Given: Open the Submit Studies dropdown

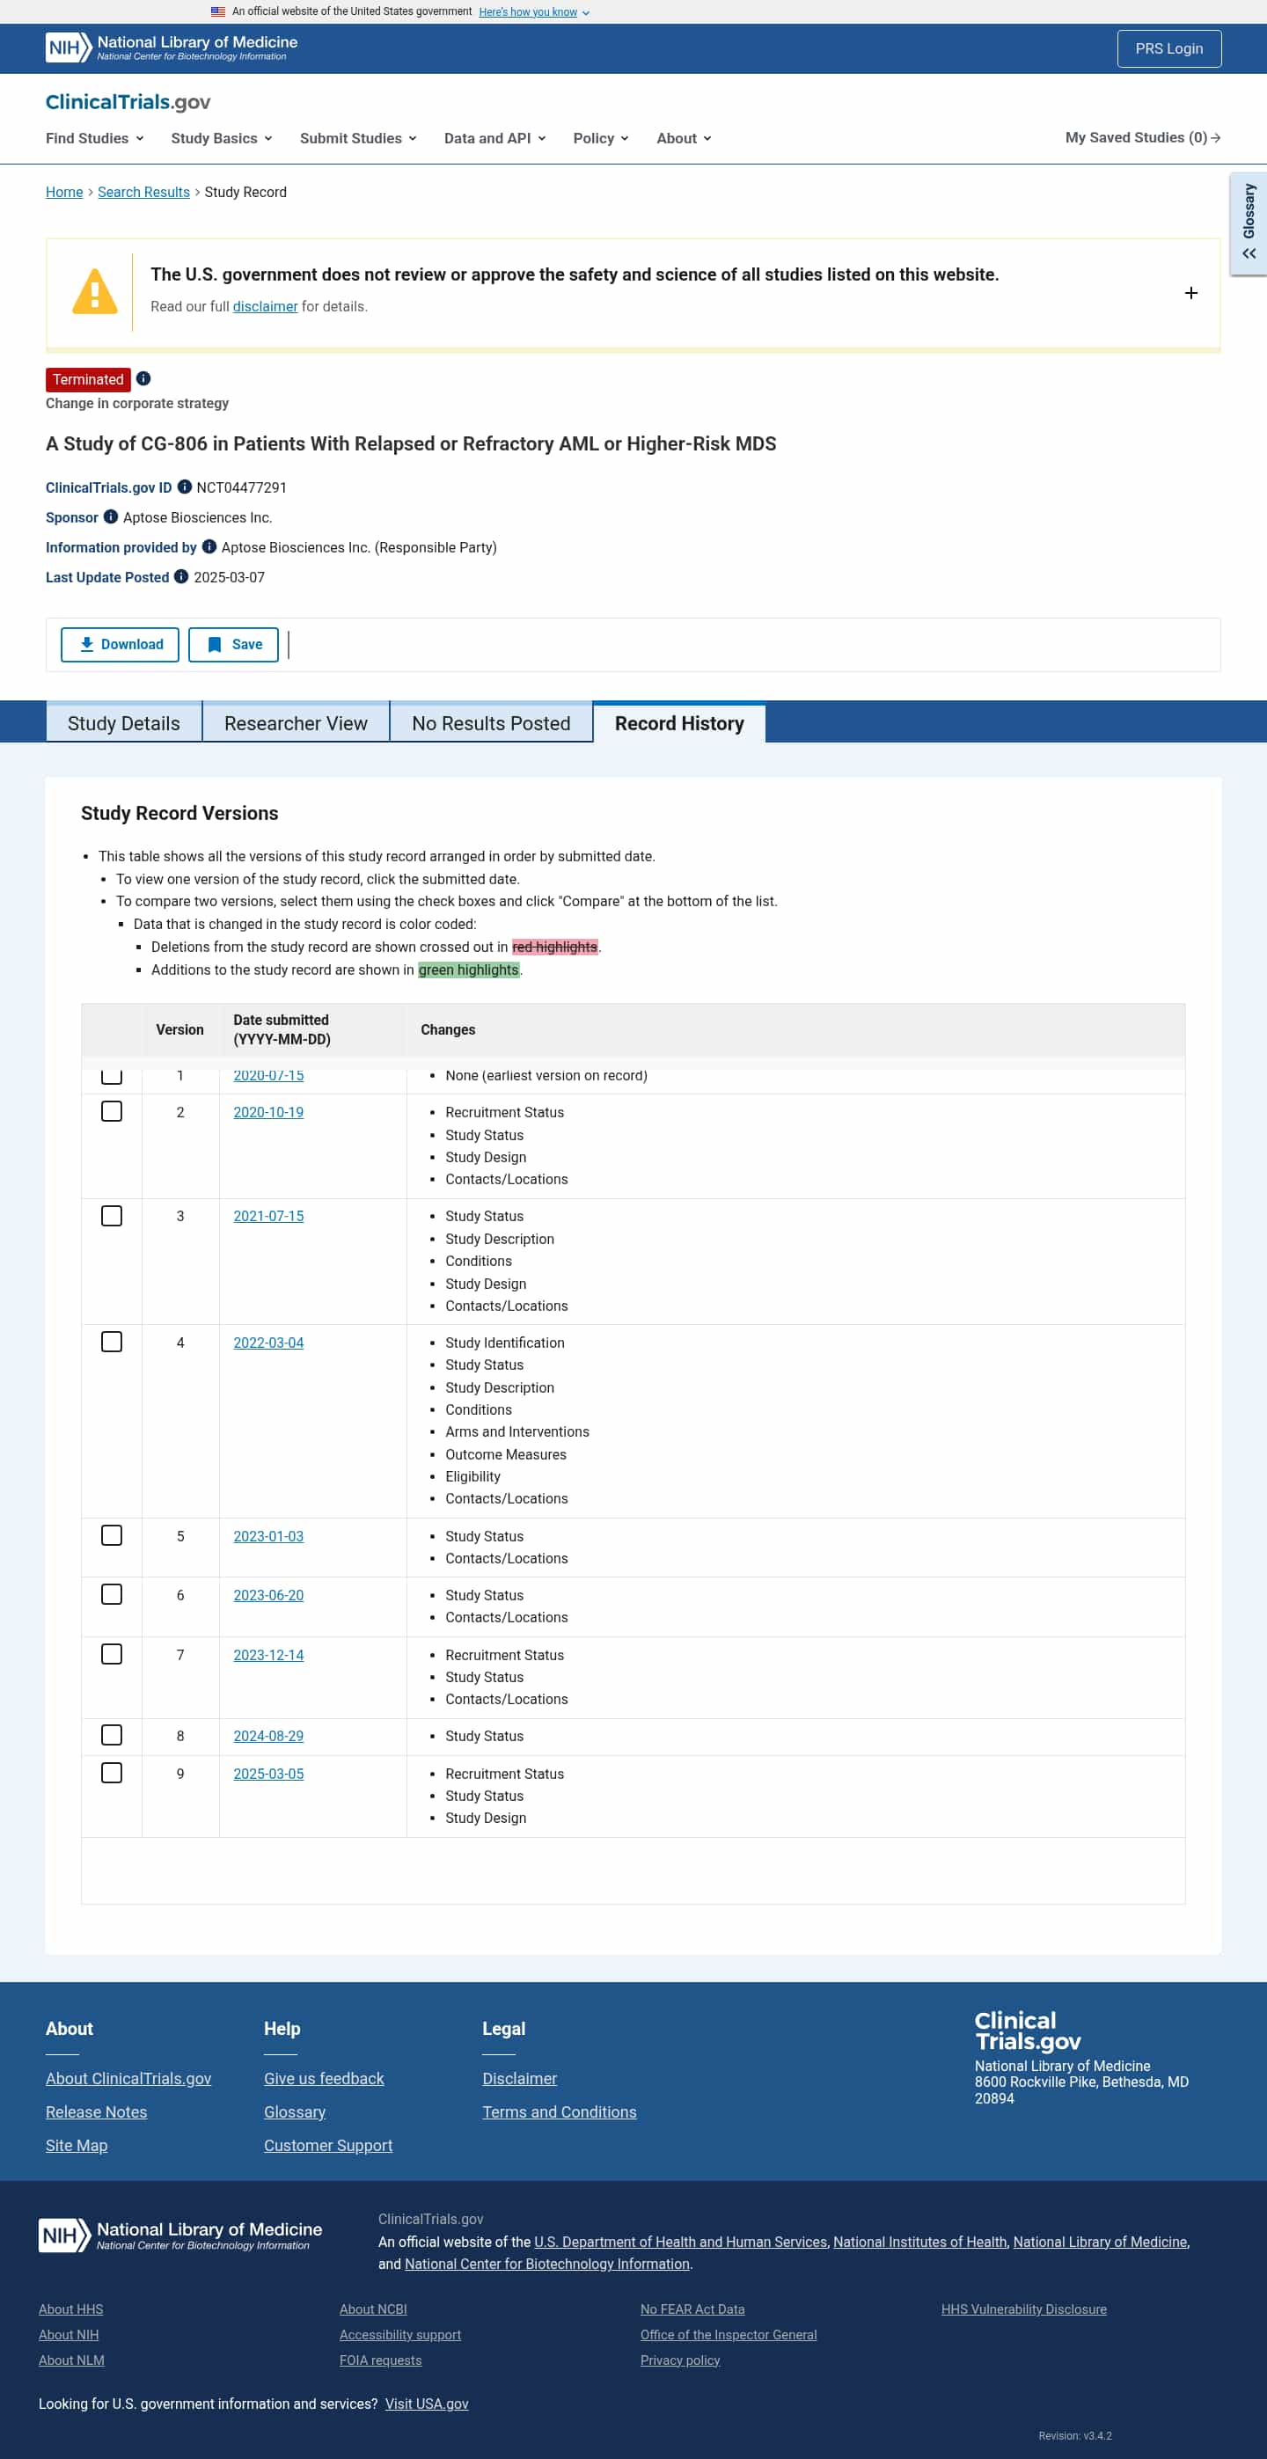Looking at the screenshot, I should click(x=358, y=138).
